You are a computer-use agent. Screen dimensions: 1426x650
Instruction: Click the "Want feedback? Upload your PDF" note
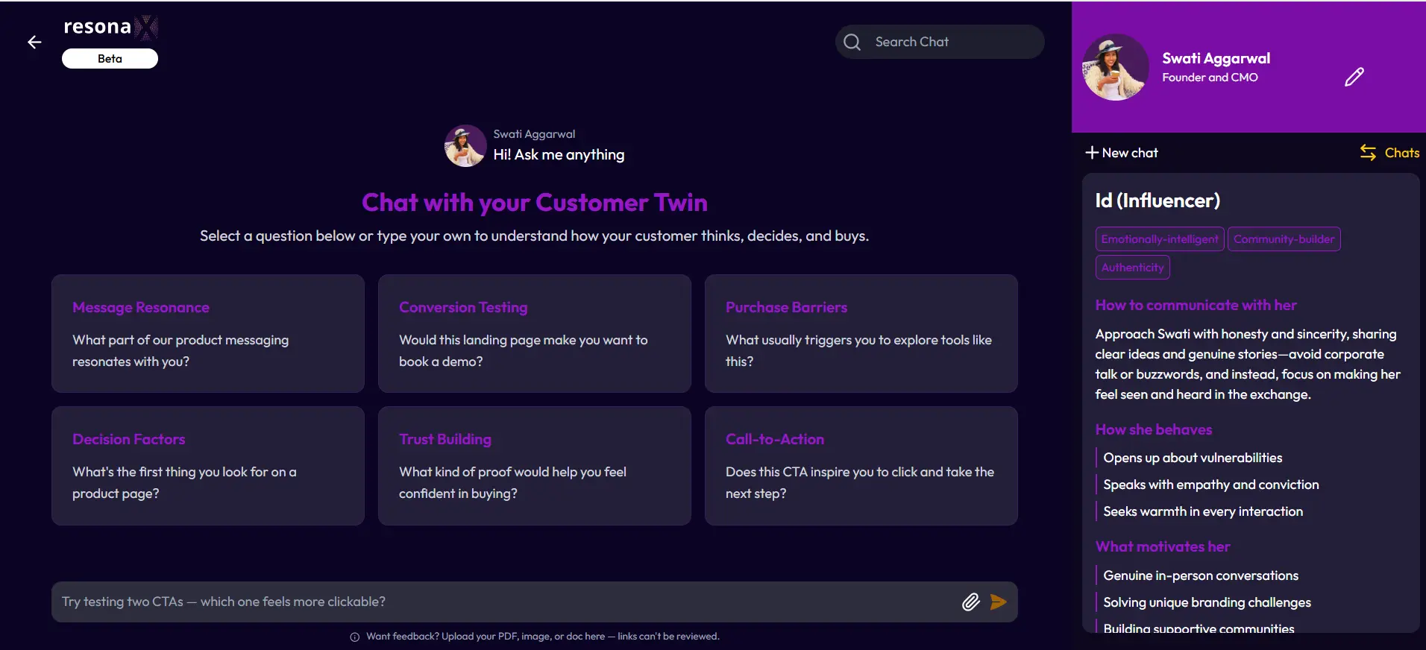(543, 637)
